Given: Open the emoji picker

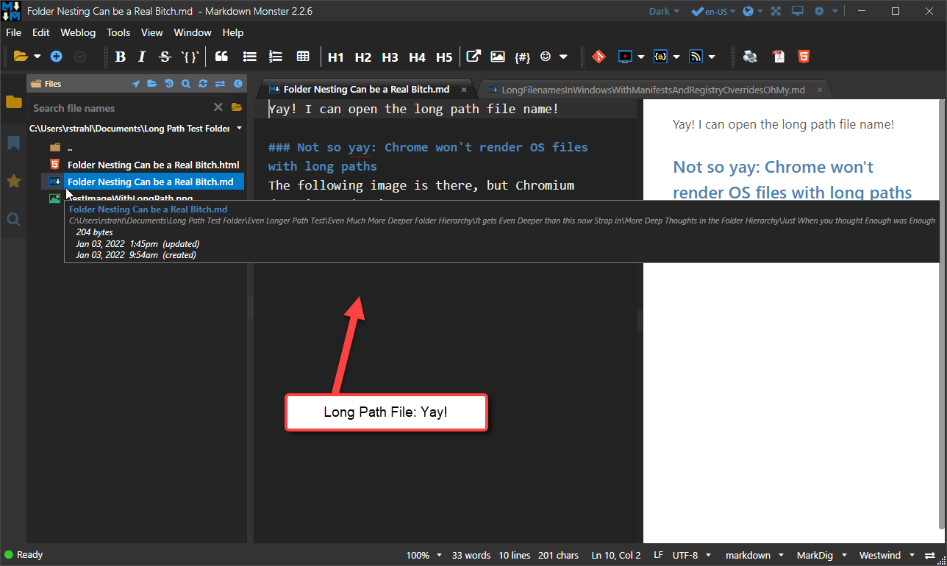Looking at the screenshot, I should [x=546, y=57].
